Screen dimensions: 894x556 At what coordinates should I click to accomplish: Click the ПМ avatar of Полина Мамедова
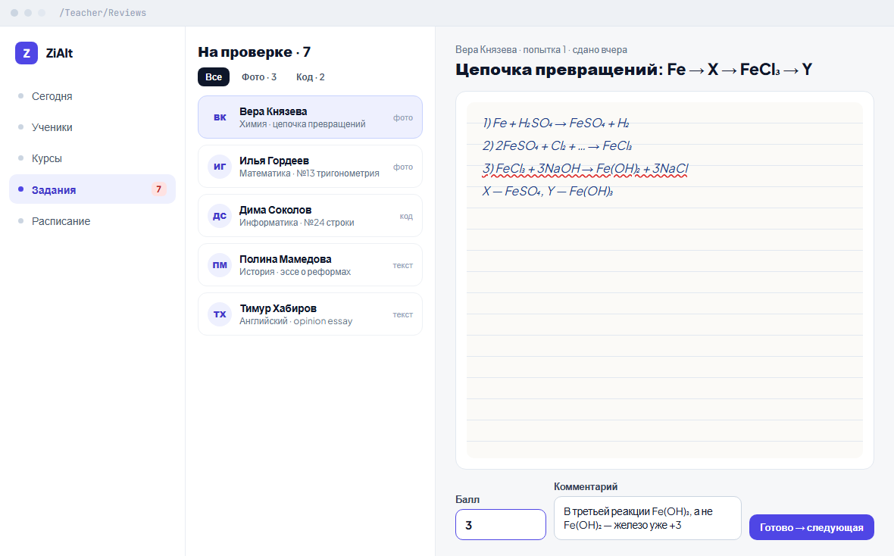[x=220, y=264]
